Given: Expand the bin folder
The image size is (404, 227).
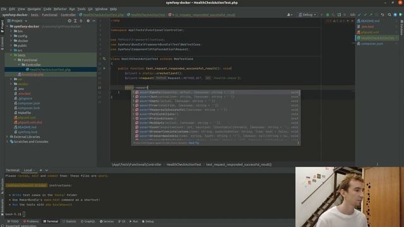Looking at the screenshot, I should point(11,31).
